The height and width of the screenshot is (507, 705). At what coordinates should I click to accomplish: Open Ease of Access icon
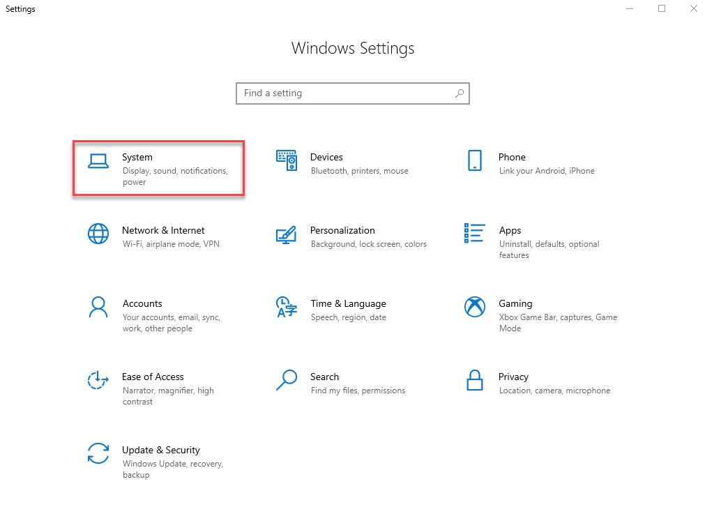tap(98, 380)
